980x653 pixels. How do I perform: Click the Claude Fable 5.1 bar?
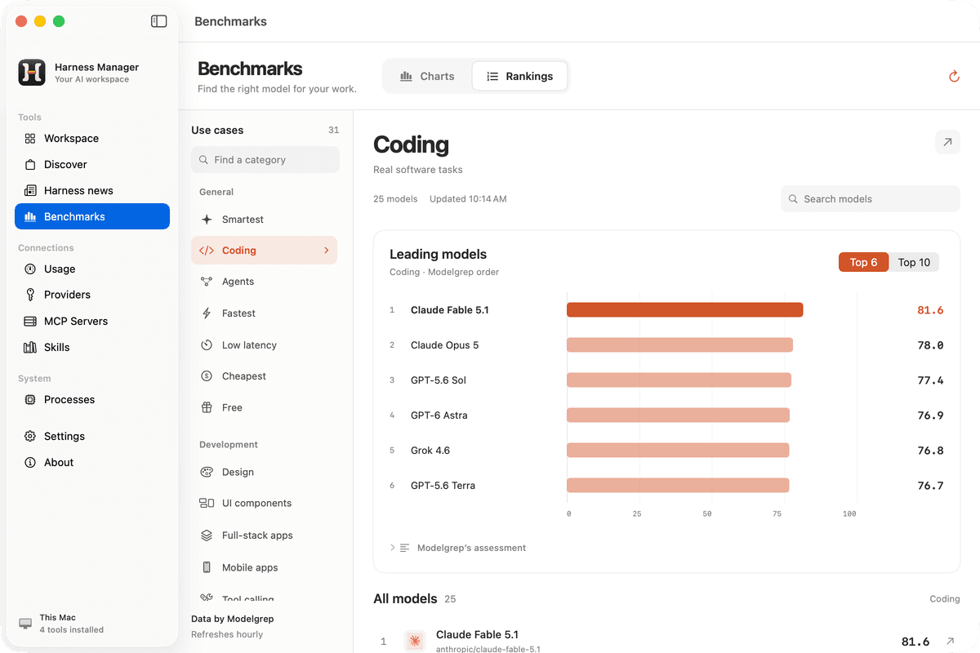click(684, 310)
